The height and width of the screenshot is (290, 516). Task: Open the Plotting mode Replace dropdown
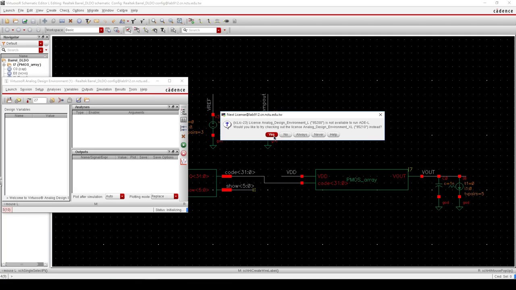[176, 197]
